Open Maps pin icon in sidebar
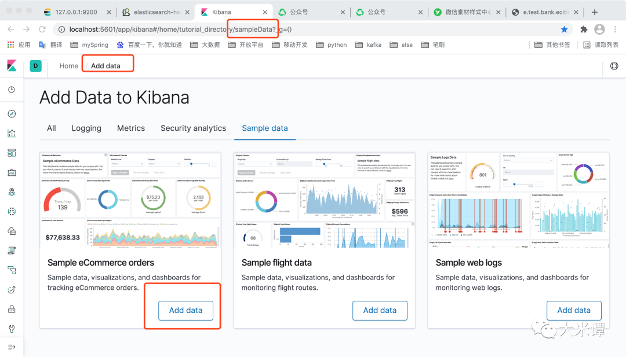 pyautogui.click(x=12, y=192)
